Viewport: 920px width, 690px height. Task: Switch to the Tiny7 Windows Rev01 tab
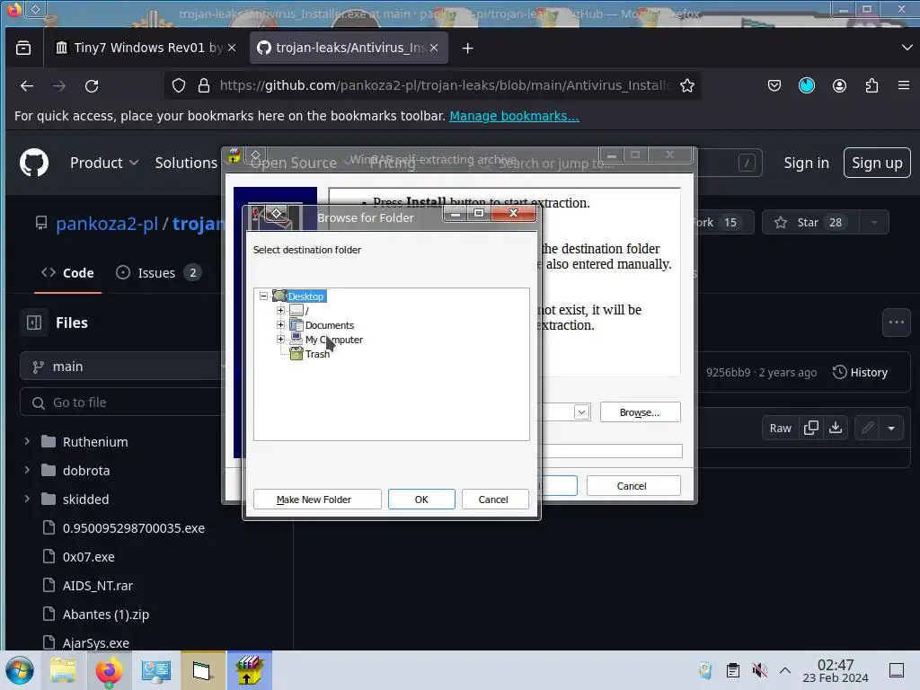(x=144, y=49)
